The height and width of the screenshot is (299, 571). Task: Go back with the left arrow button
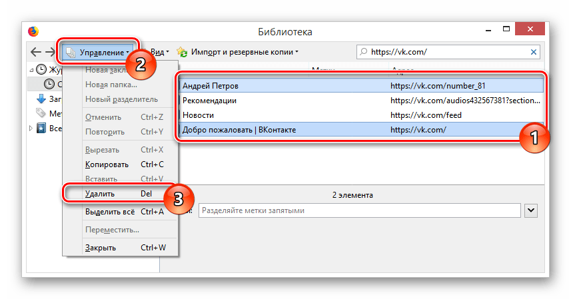[x=36, y=52]
